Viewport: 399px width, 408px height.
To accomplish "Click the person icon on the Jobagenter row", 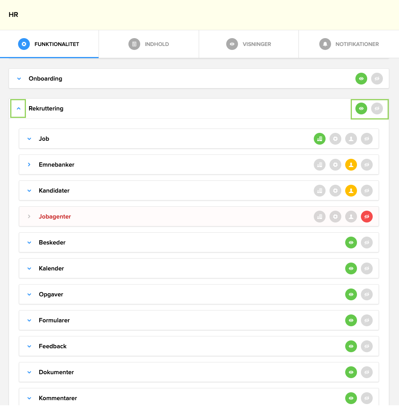I will (x=351, y=217).
